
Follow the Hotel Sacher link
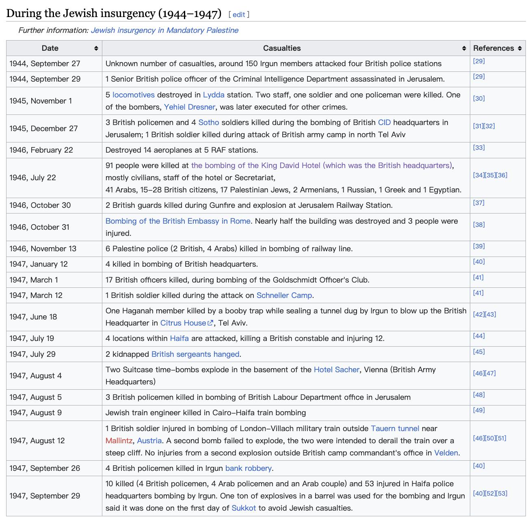[x=336, y=370]
